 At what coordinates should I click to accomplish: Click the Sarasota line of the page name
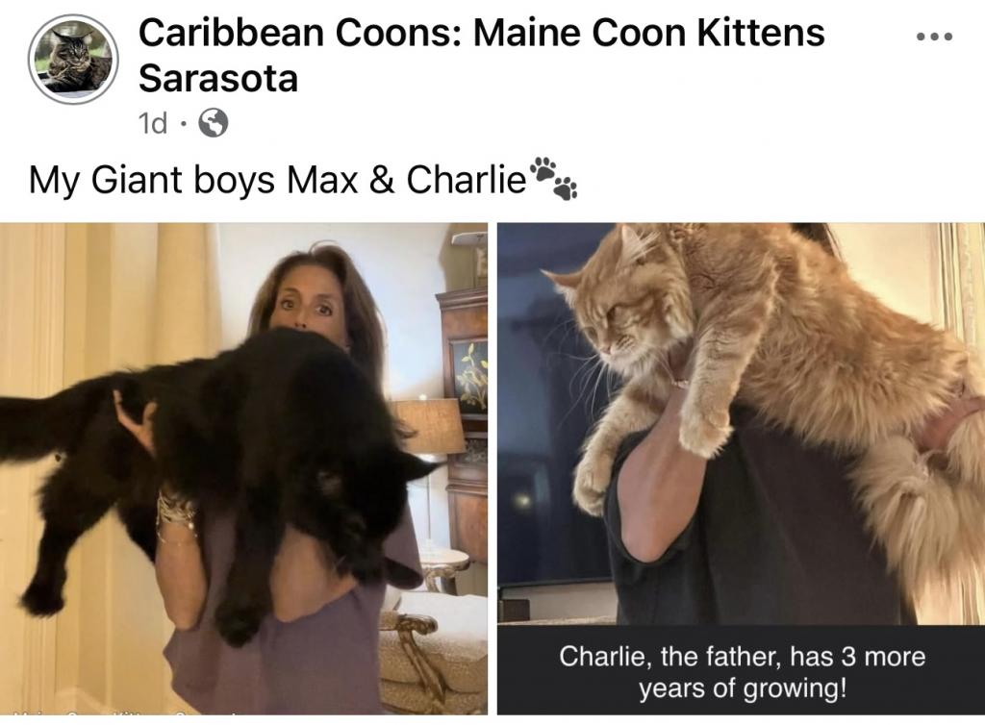click(218, 79)
